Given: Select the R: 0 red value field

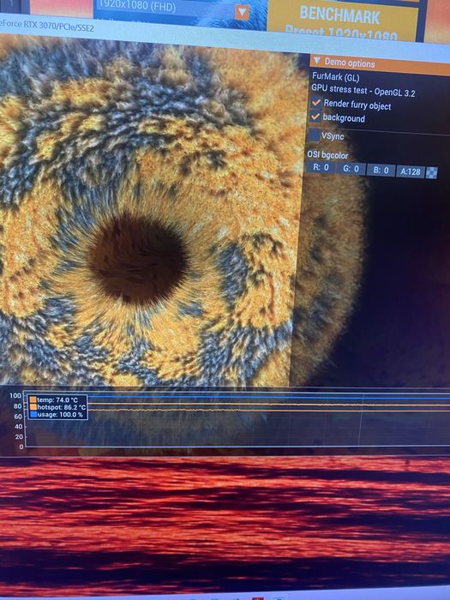Looking at the screenshot, I should 321,168.
